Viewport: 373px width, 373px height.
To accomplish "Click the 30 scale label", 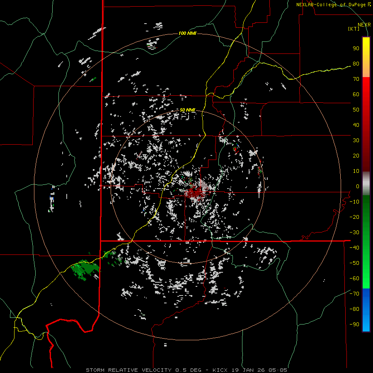I will 356,140.
